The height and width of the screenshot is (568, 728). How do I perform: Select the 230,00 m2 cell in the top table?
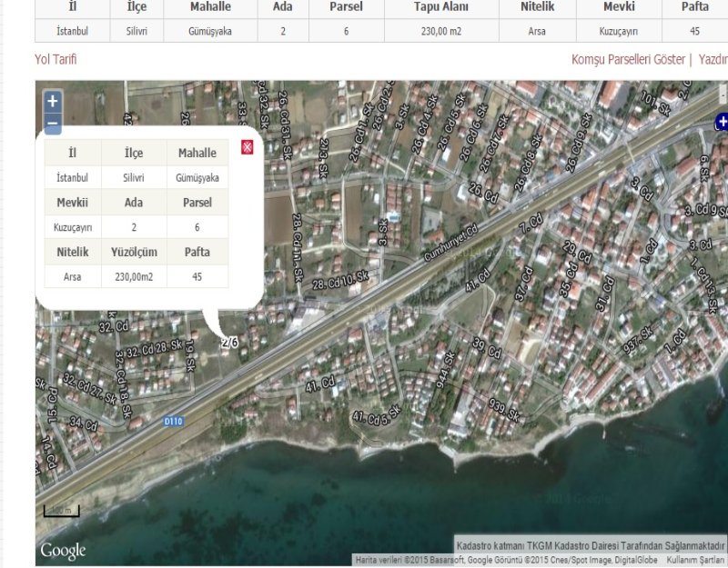[440, 31]
